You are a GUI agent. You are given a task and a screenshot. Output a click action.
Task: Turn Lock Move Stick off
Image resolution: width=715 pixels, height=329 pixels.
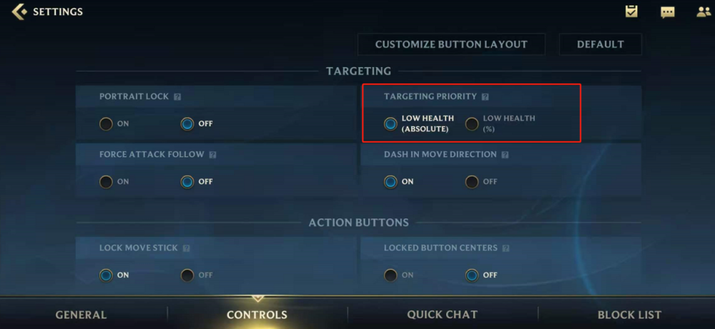click(187, 275)
